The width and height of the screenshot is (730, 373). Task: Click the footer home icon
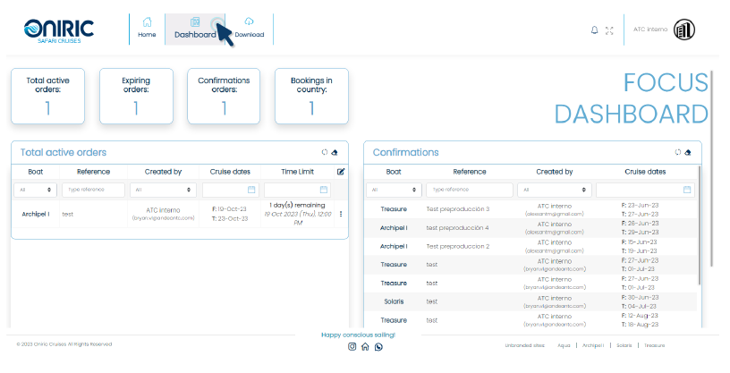tap(365, 346)
